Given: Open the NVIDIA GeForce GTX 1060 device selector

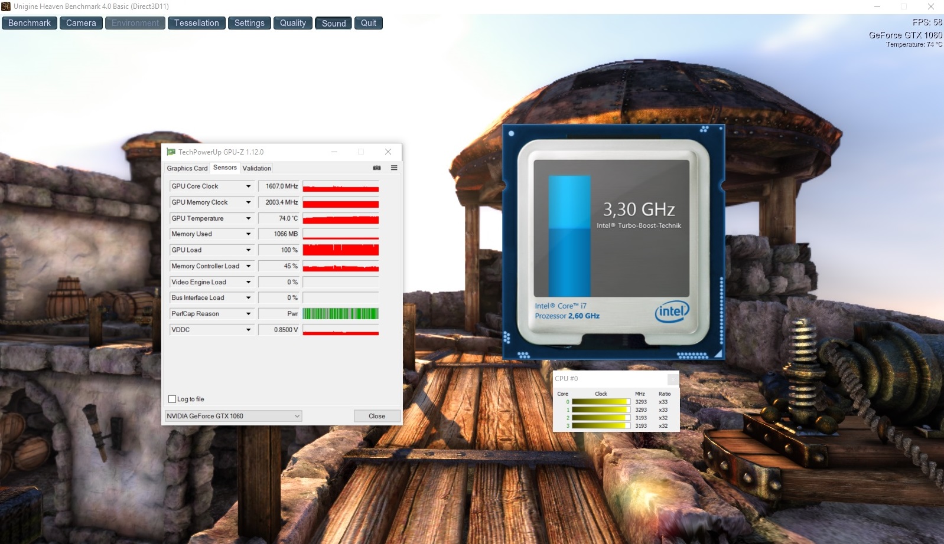Looking at the screenshot, I should (233, 416).
